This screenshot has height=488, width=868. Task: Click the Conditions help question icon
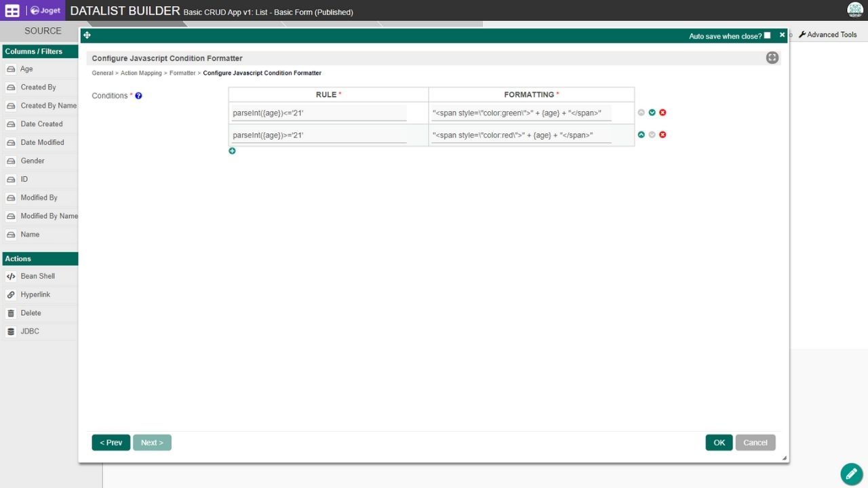[x=138, y=96]
